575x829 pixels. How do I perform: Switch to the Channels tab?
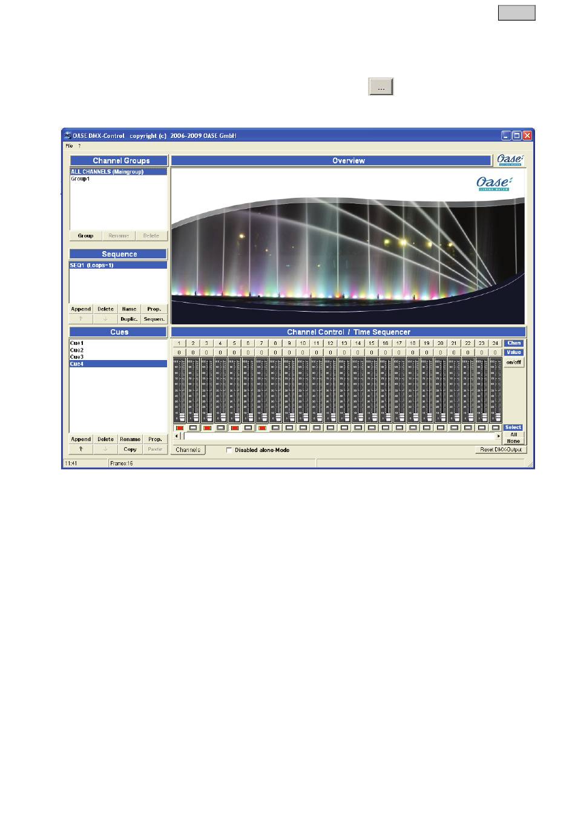coord(188,450)
